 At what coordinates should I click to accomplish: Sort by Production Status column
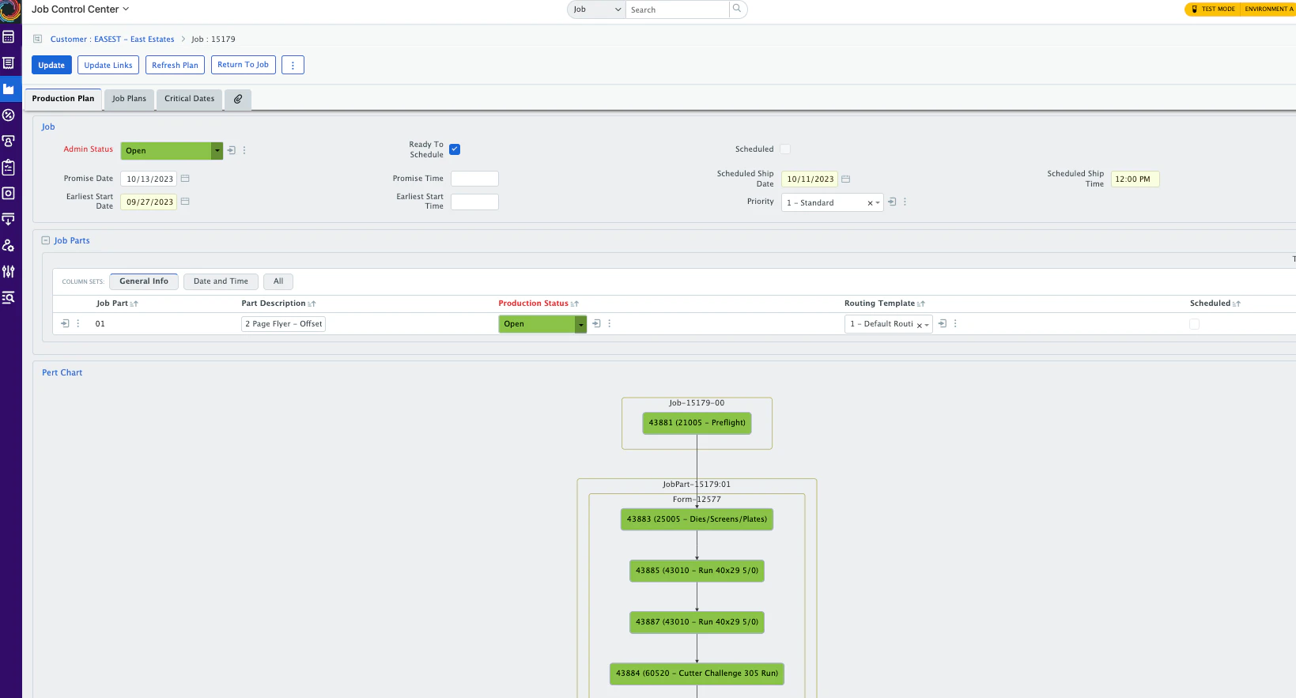point(538,304)
